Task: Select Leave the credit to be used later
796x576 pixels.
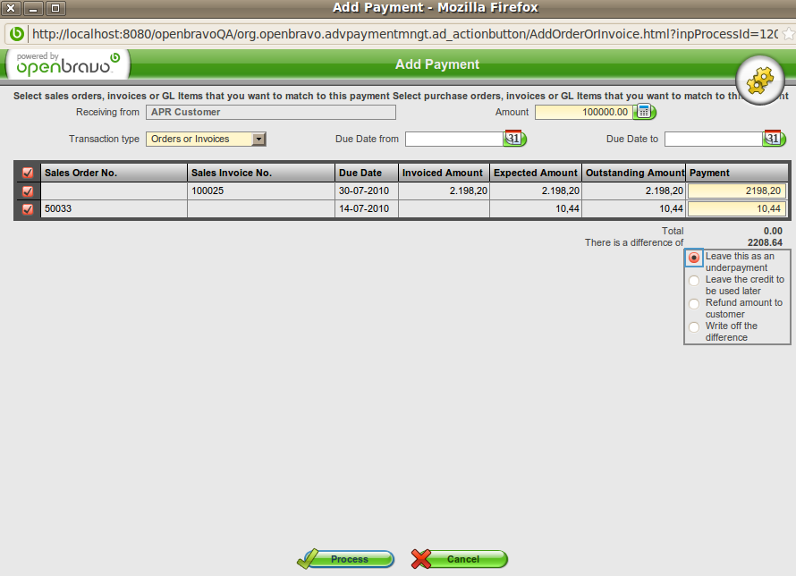Action: 694,281
